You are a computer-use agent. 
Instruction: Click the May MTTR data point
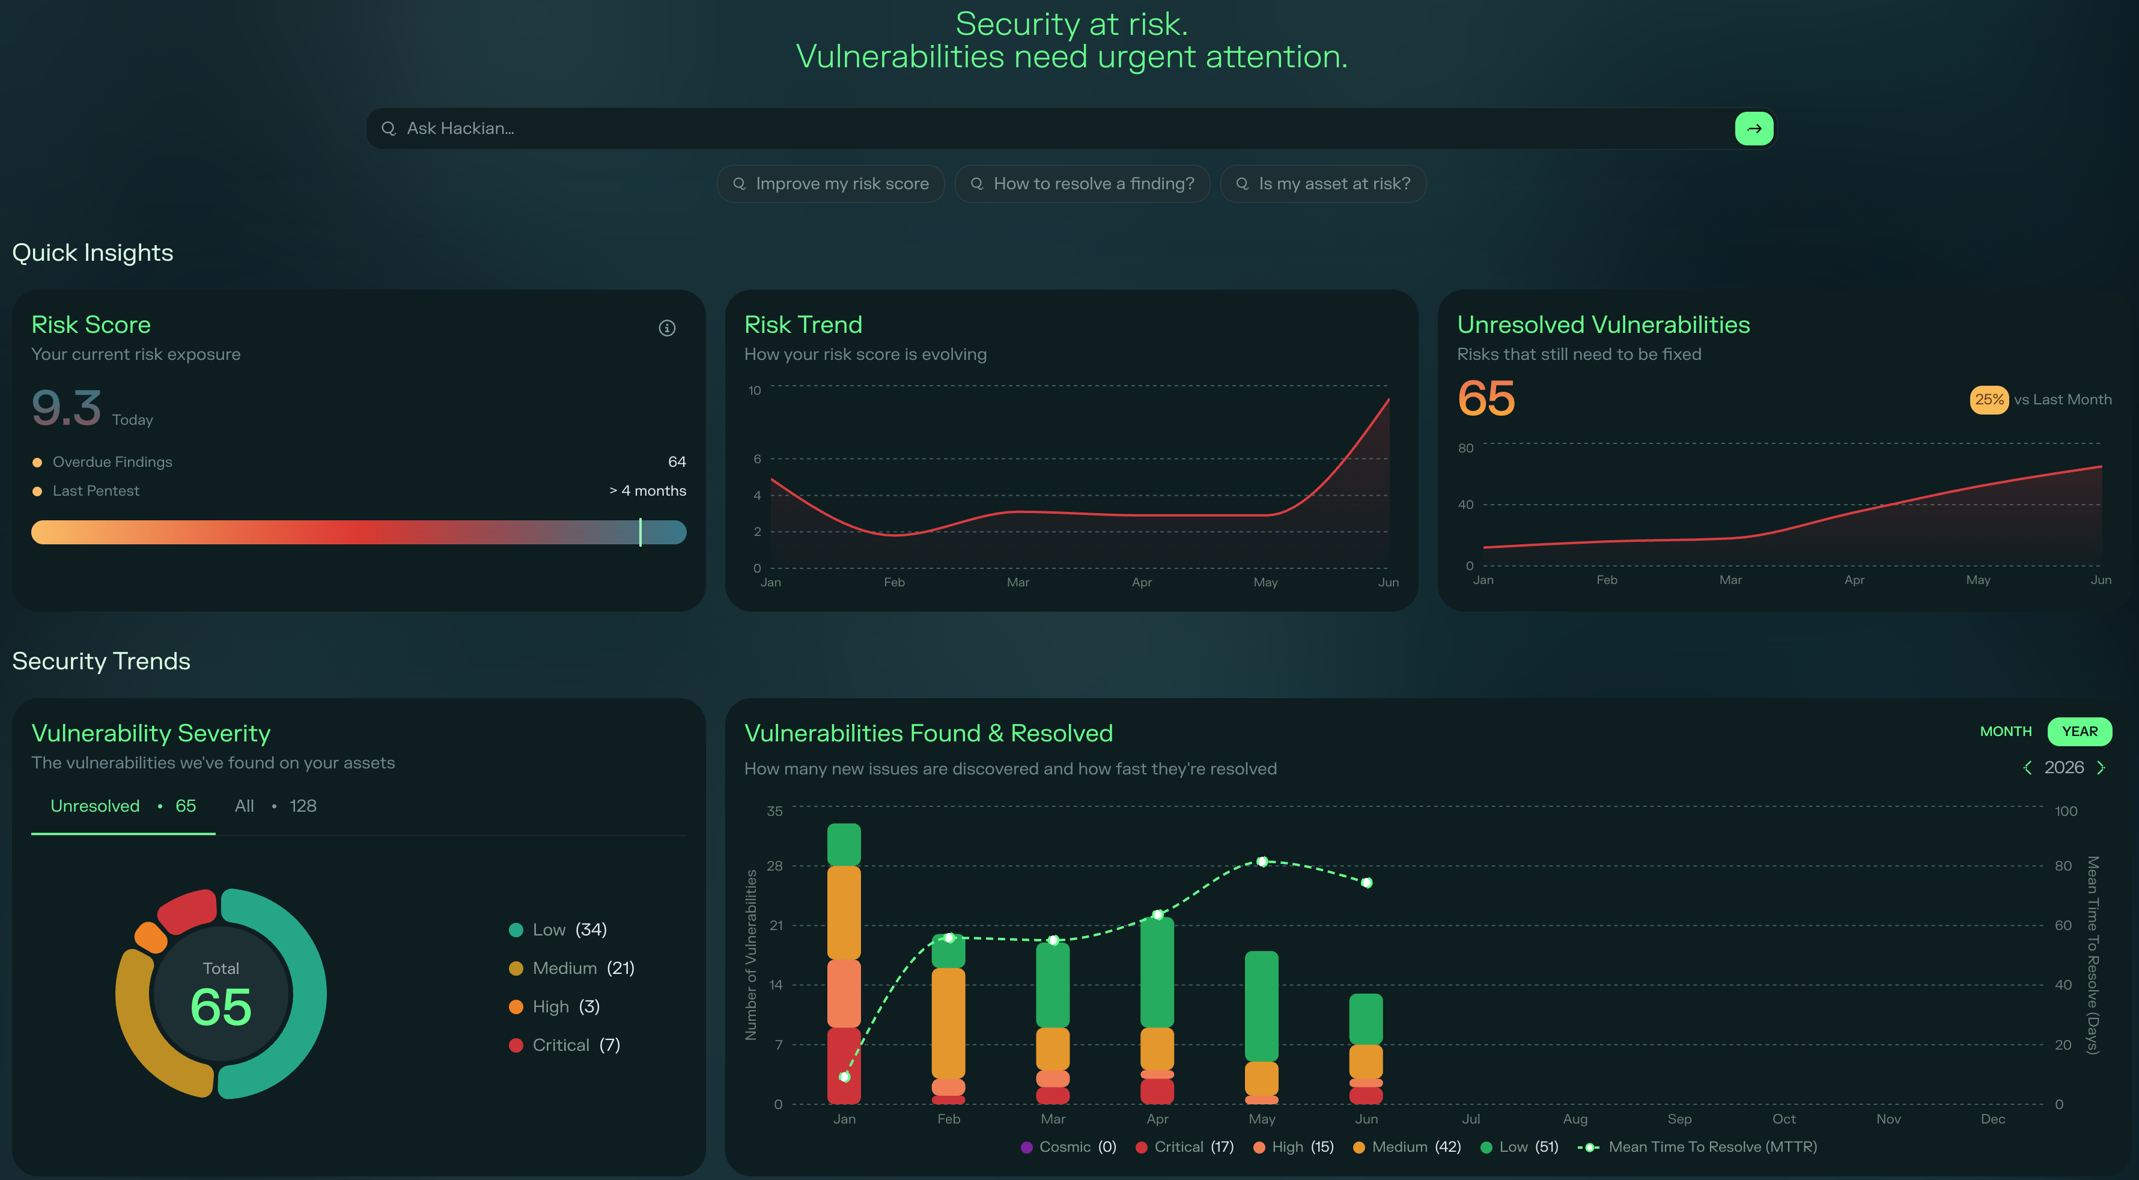point(1262,862)
